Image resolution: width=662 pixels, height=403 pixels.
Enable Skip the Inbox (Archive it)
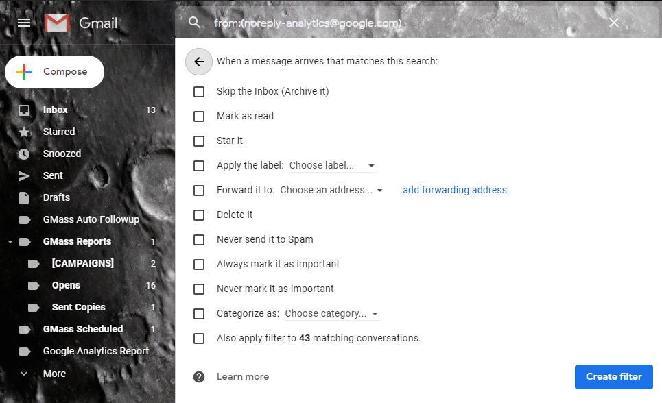199,91
